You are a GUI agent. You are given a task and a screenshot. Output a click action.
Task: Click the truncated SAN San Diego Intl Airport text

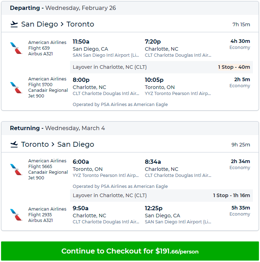coord(106,55)
